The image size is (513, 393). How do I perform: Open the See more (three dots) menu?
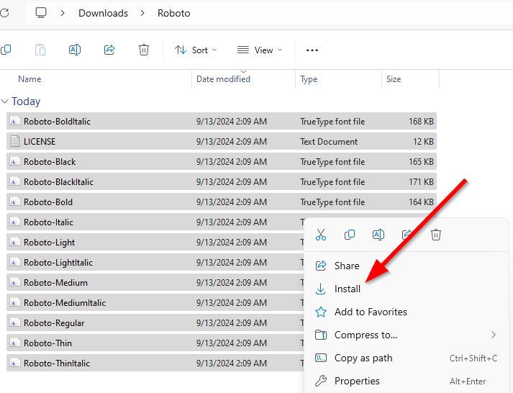(x=312, y=50)
